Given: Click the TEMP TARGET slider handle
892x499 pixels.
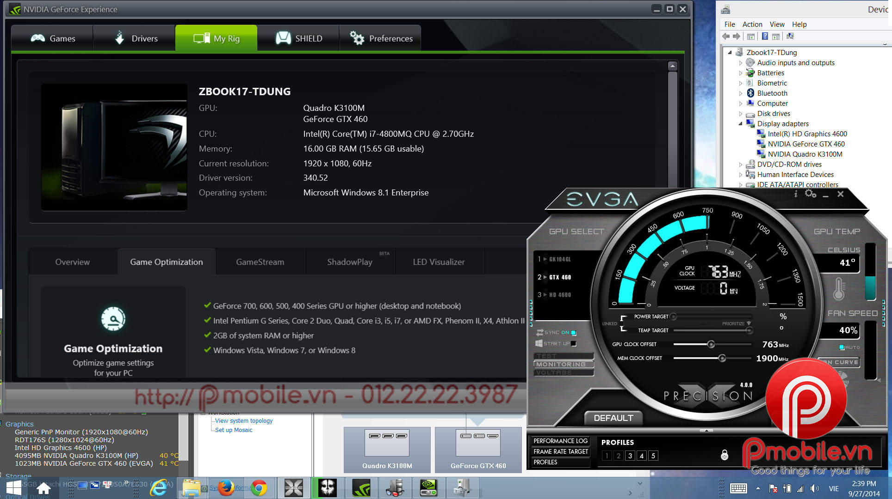Looking at the screenshot, I should coord(749,330).
